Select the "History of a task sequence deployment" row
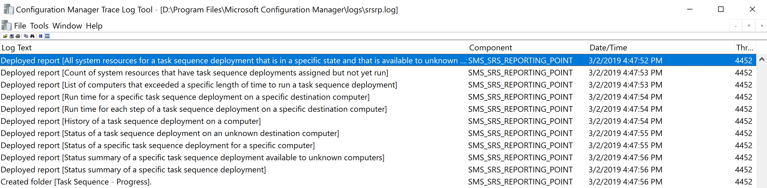The height and width of the screenshot is (188, 767). (x=131, y=121)
